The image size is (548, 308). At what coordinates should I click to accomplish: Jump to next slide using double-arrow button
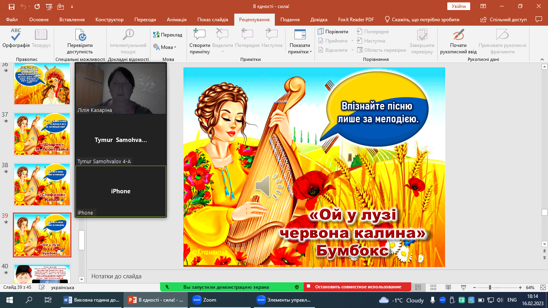coord(544,257)
